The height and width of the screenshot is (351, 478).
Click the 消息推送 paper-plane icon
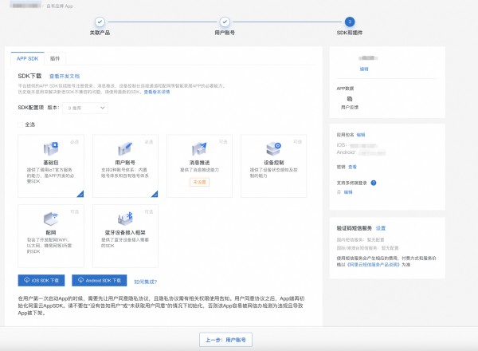(199, 148)
